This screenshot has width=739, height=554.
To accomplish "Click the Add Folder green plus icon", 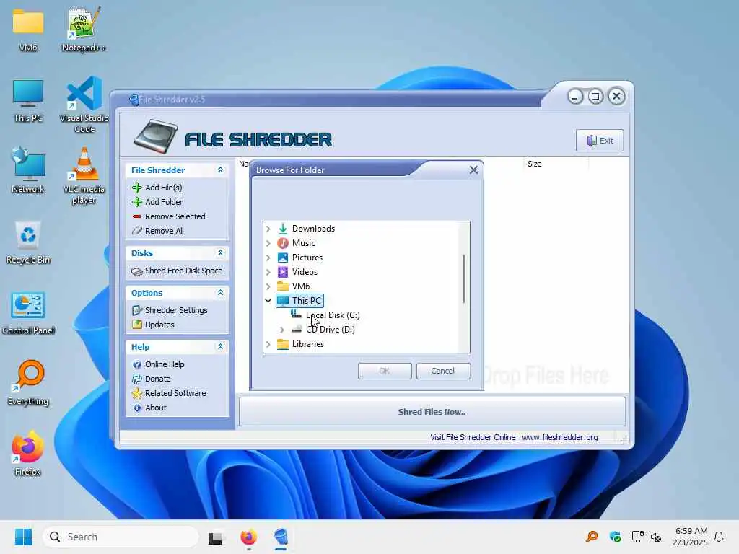I will (x=137, y=202).
